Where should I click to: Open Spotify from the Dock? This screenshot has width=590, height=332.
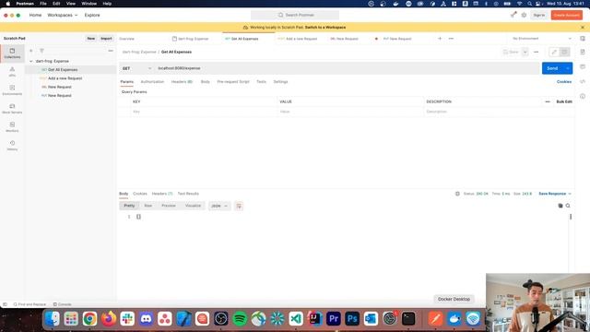[x=240, y=319]
